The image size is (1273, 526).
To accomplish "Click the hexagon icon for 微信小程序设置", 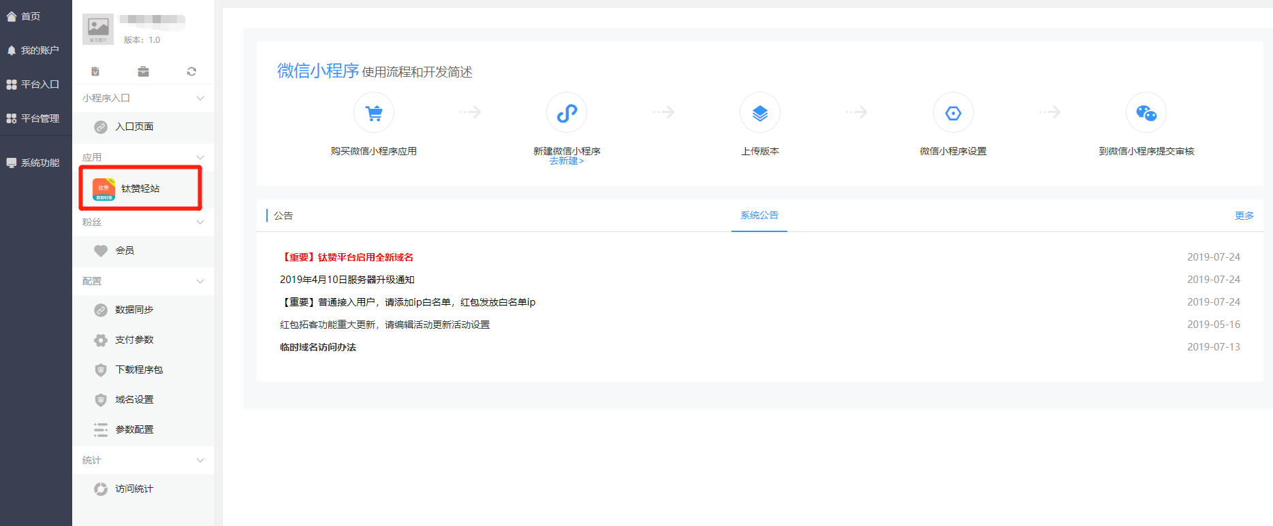I will [x=954, y=112].
